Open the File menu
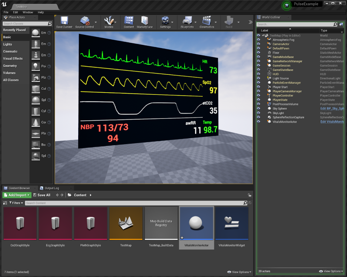The image size is (347, 277). pyautogui.click(x=6, y=12)
